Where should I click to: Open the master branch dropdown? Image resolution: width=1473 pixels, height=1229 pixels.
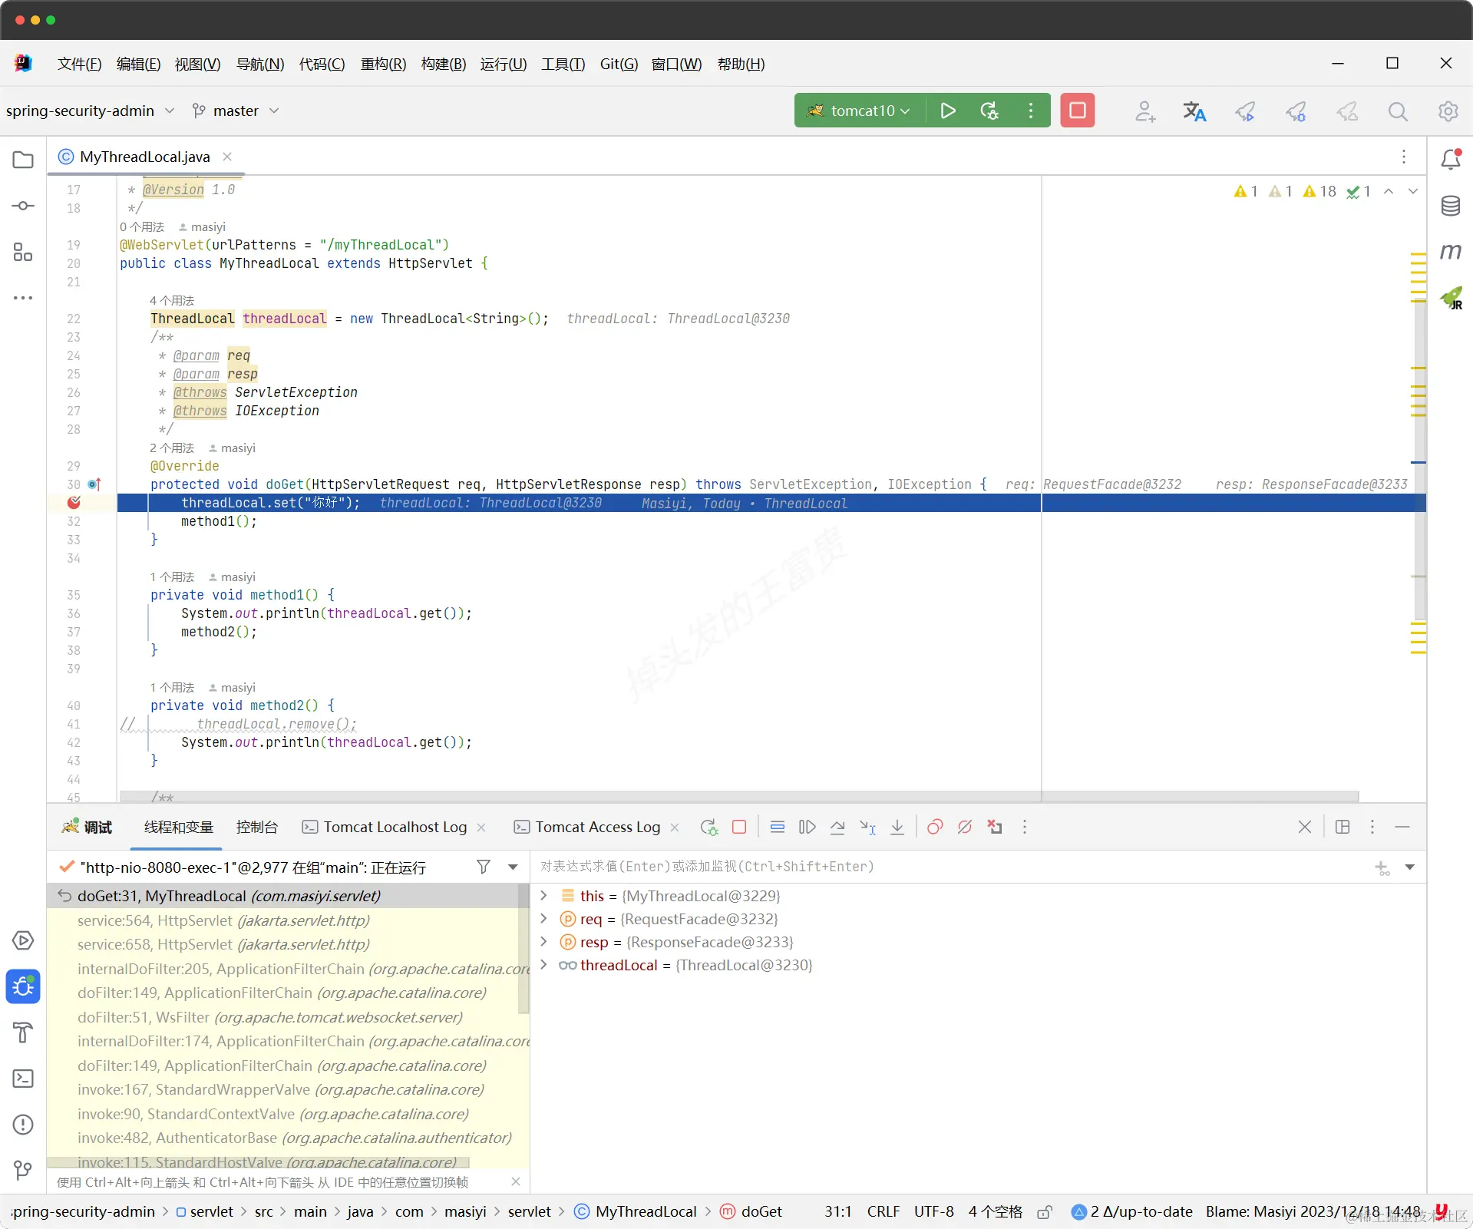coord(236,111)
